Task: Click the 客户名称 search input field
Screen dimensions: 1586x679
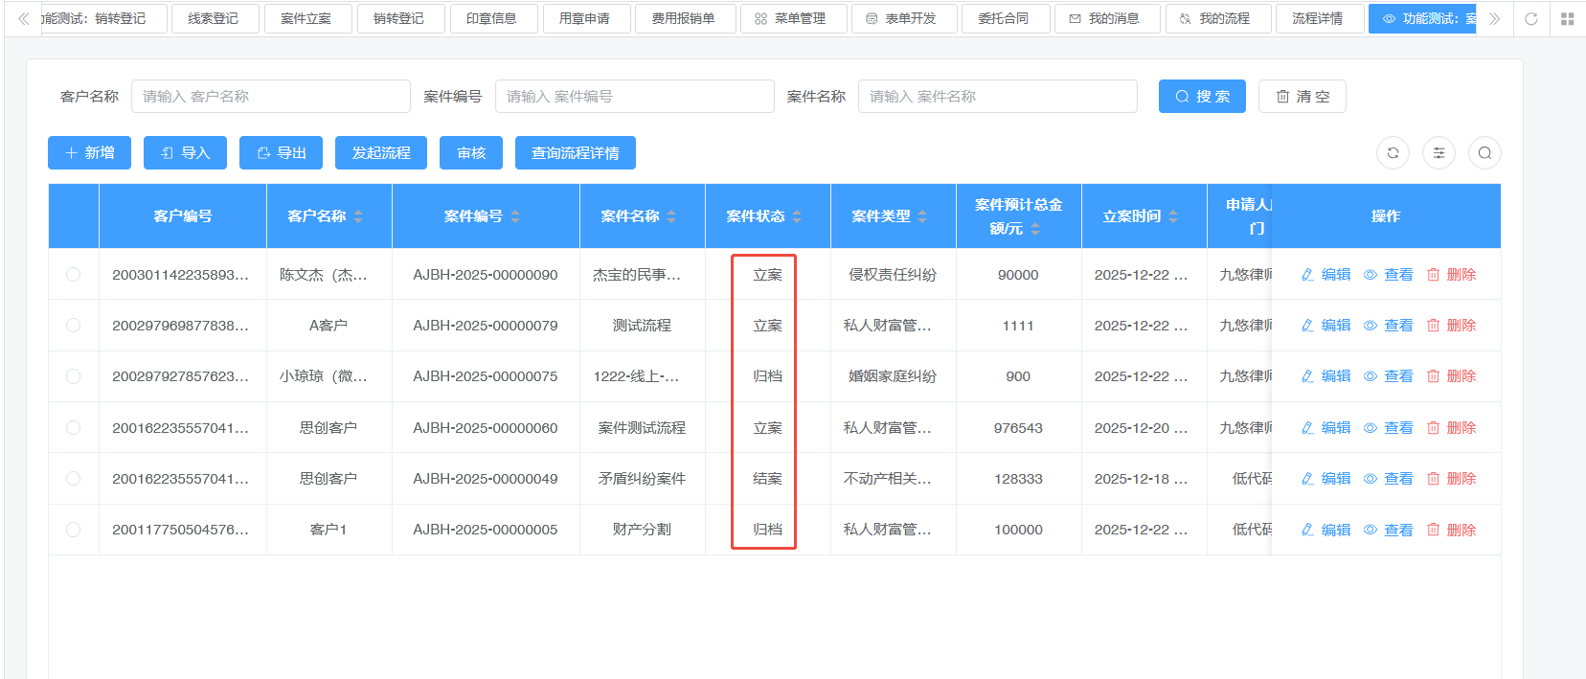Action: [x=270, y=97]
